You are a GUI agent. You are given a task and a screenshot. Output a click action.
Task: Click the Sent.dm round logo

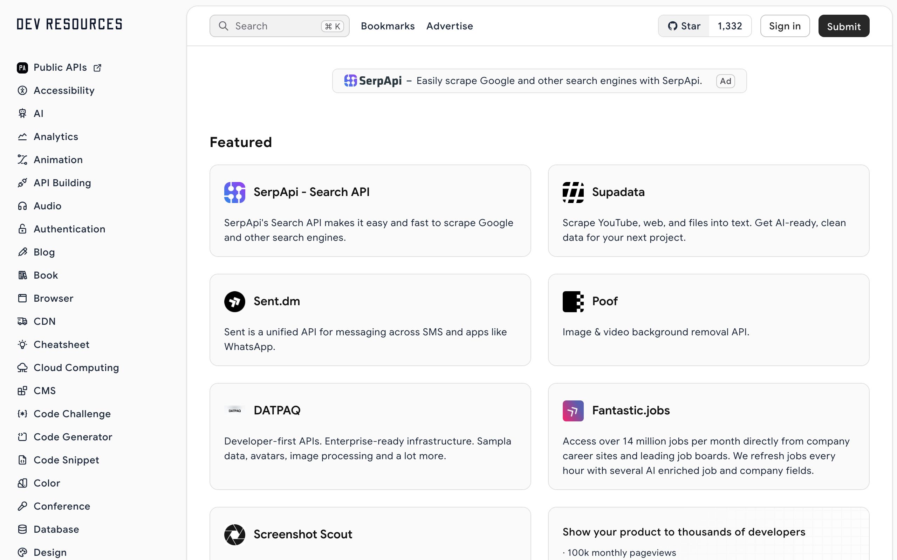click(x=235, y=301)
